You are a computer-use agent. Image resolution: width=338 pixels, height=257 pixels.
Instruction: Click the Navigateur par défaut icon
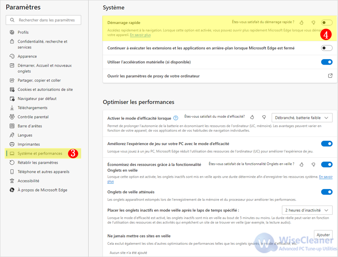(x=12, y=99)
